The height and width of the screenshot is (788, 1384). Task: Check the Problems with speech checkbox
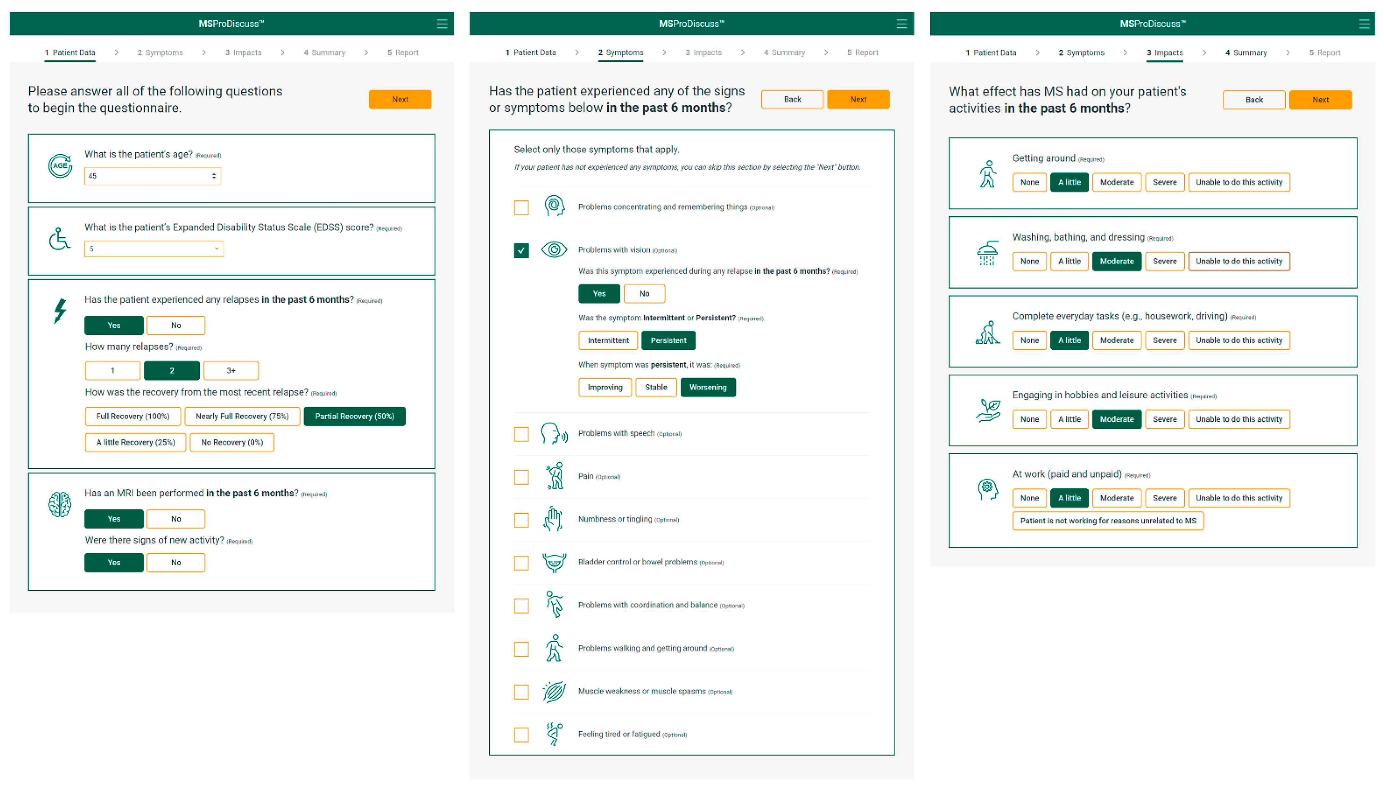pos(521,434)
